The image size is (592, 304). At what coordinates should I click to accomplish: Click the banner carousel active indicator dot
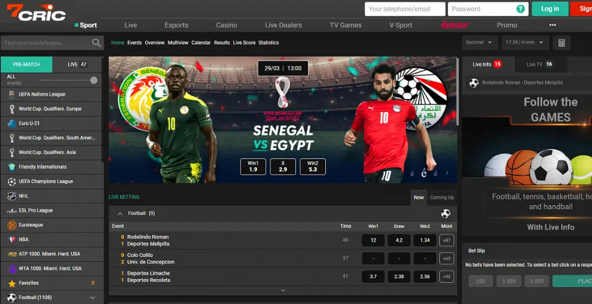coord(424,173)
